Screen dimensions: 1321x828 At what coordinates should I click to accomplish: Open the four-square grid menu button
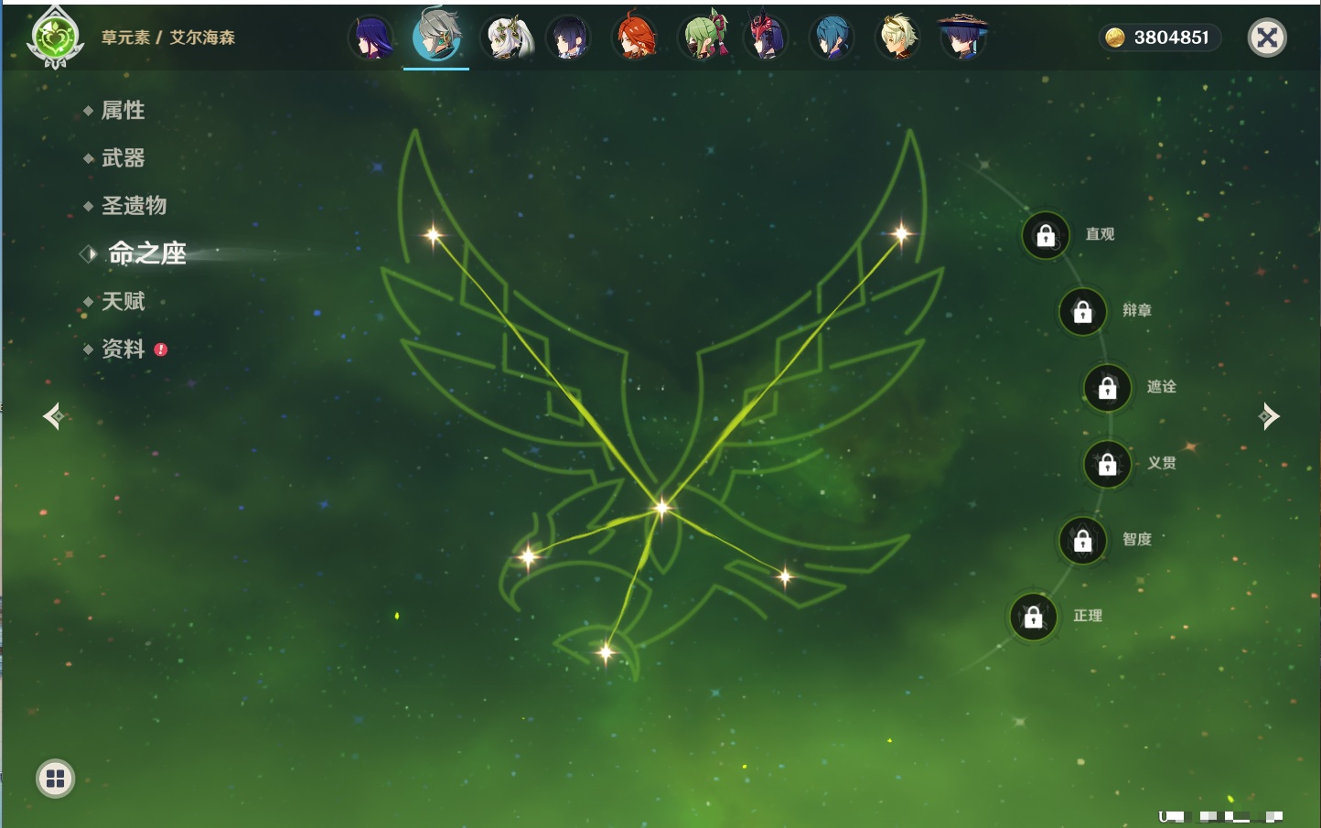(55, 779)
